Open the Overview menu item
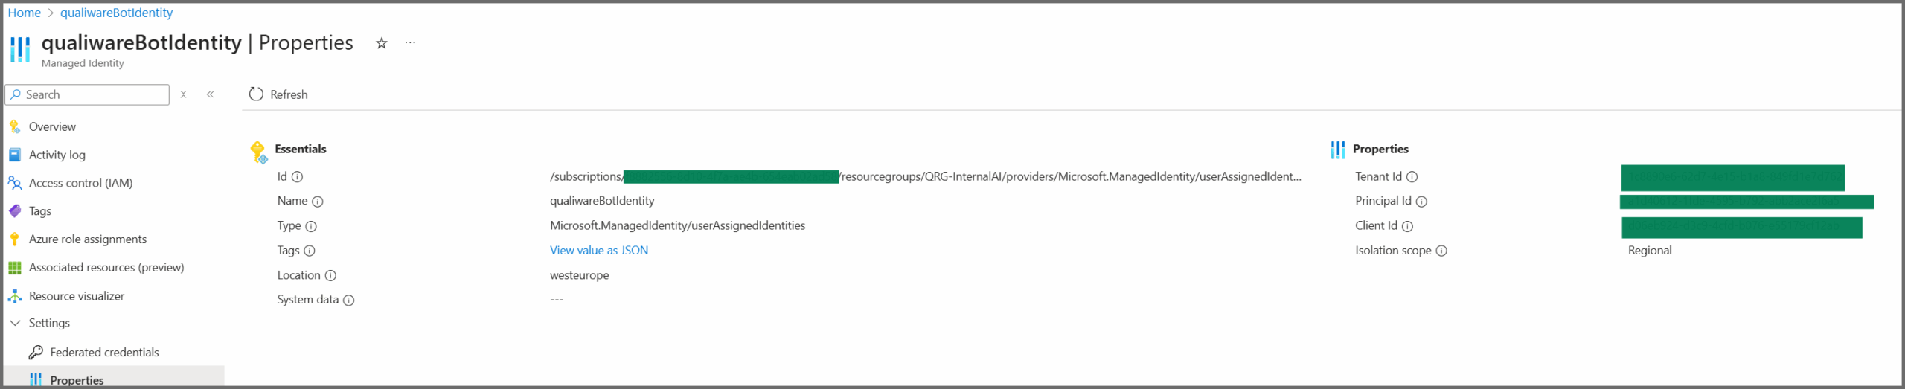 [x=52, y=127]
